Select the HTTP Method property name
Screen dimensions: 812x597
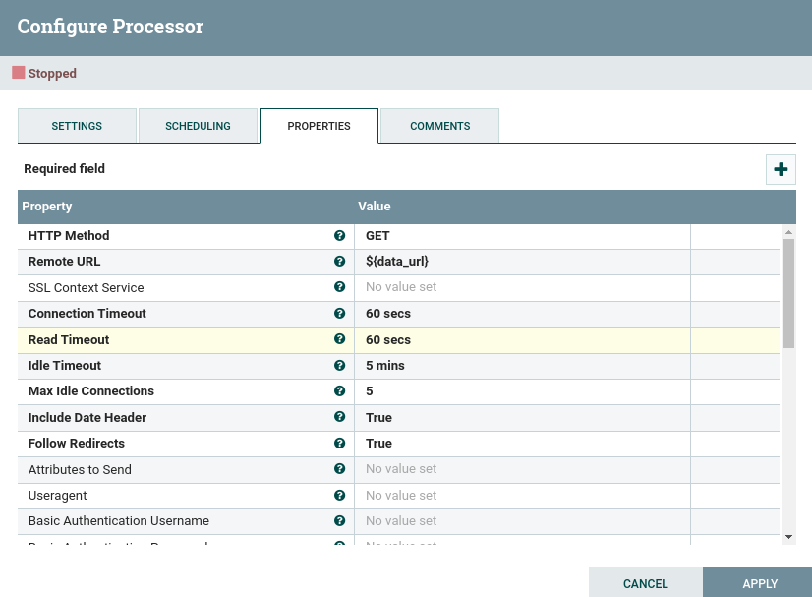[69, 236]
